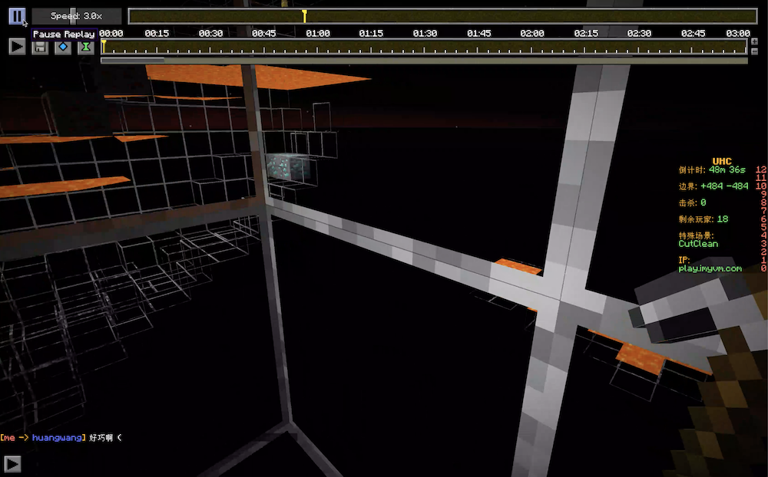The image size is (768, 477).
Task: Zoom out keyframe timeline with minus button
Action: pos(754,51)
